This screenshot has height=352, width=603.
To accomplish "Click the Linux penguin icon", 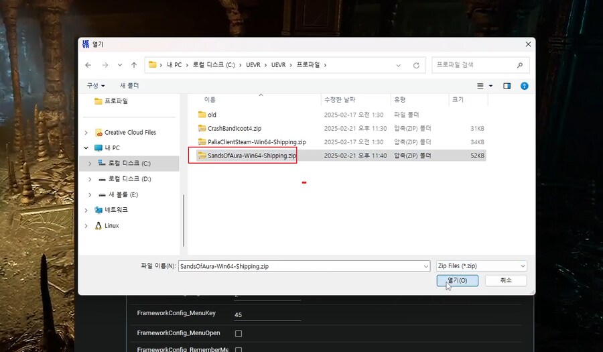I will (98, 225).
